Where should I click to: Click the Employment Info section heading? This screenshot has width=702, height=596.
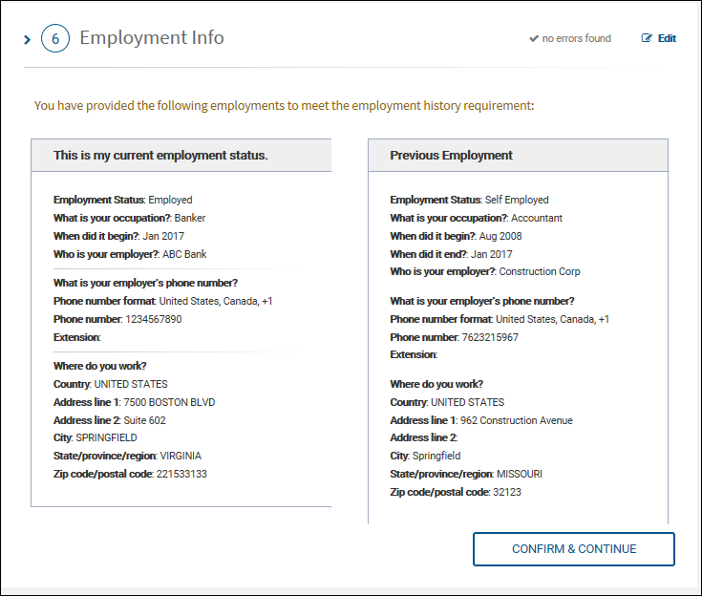152,38
